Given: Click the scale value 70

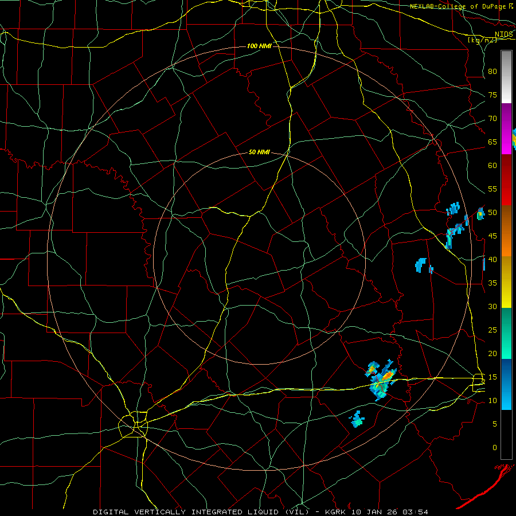Looking at the screenshot, I should click(492, 118).
